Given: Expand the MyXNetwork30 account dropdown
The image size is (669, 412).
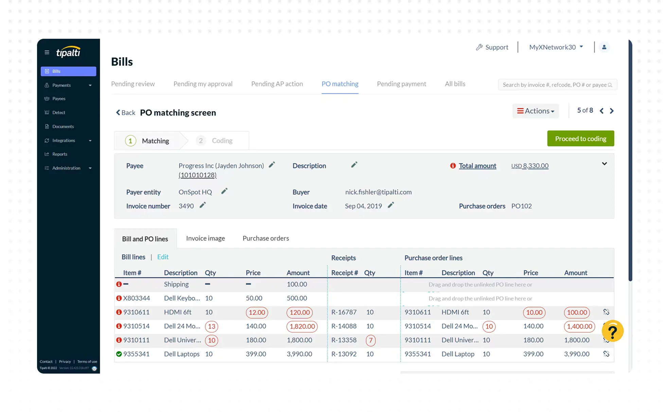Looking at the screenshot, I should [x=556, y=47].
